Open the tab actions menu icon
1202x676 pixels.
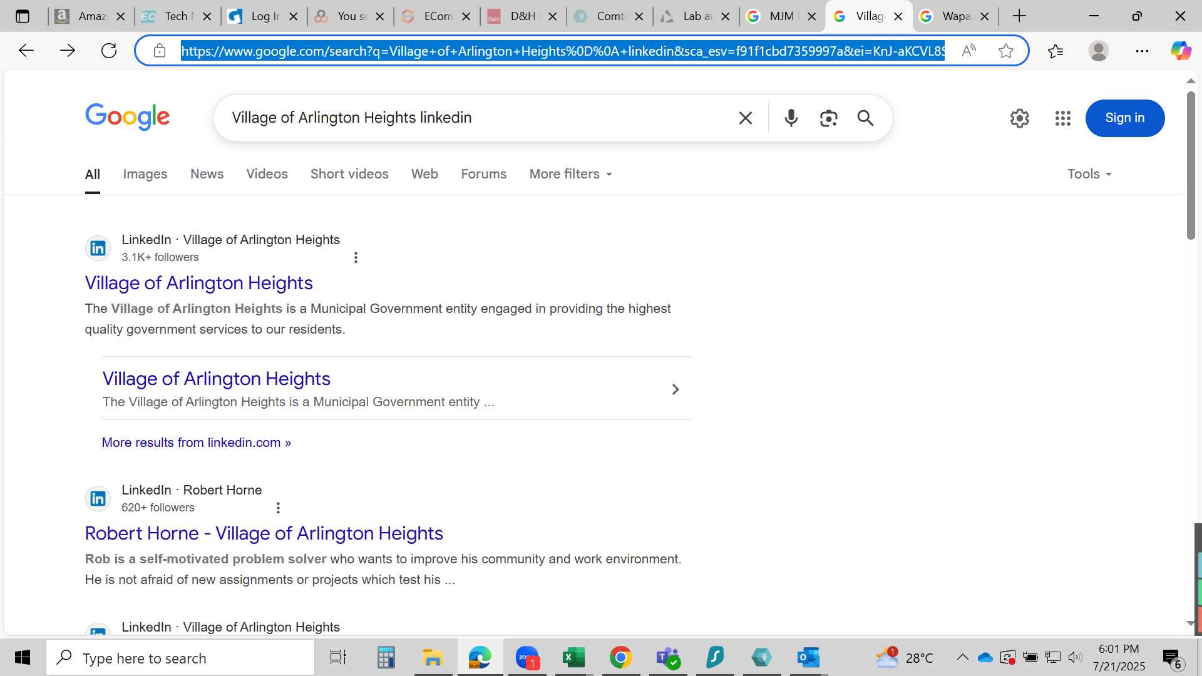tap(23, 16)
